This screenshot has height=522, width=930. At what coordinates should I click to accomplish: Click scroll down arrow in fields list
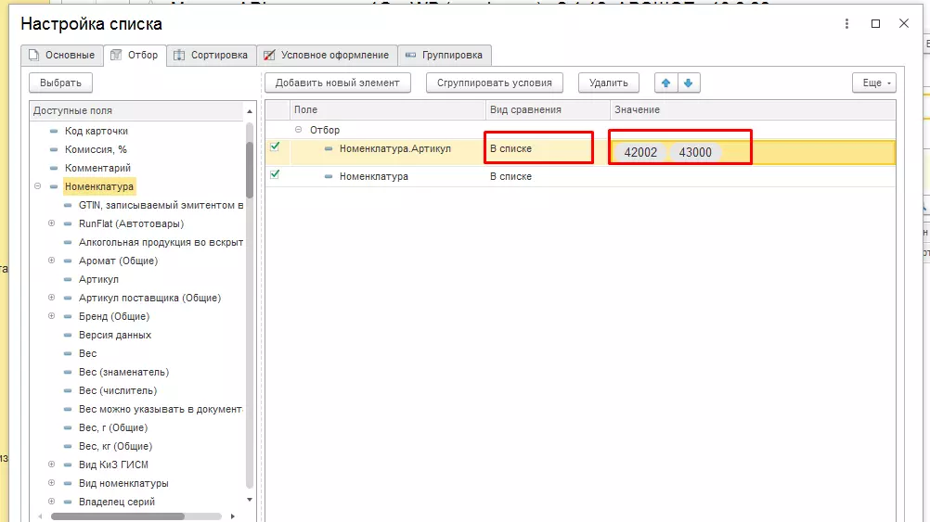250,500
